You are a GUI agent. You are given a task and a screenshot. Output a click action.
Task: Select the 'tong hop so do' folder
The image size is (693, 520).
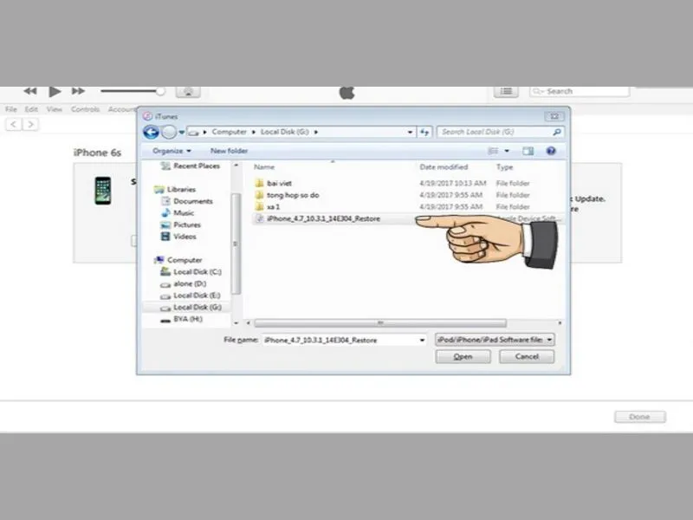click(x=288, y=195)
